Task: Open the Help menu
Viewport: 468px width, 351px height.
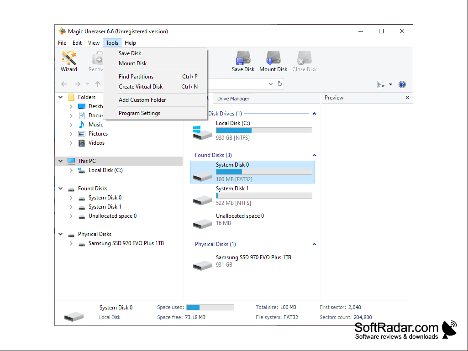Action: tap(130, 43)
